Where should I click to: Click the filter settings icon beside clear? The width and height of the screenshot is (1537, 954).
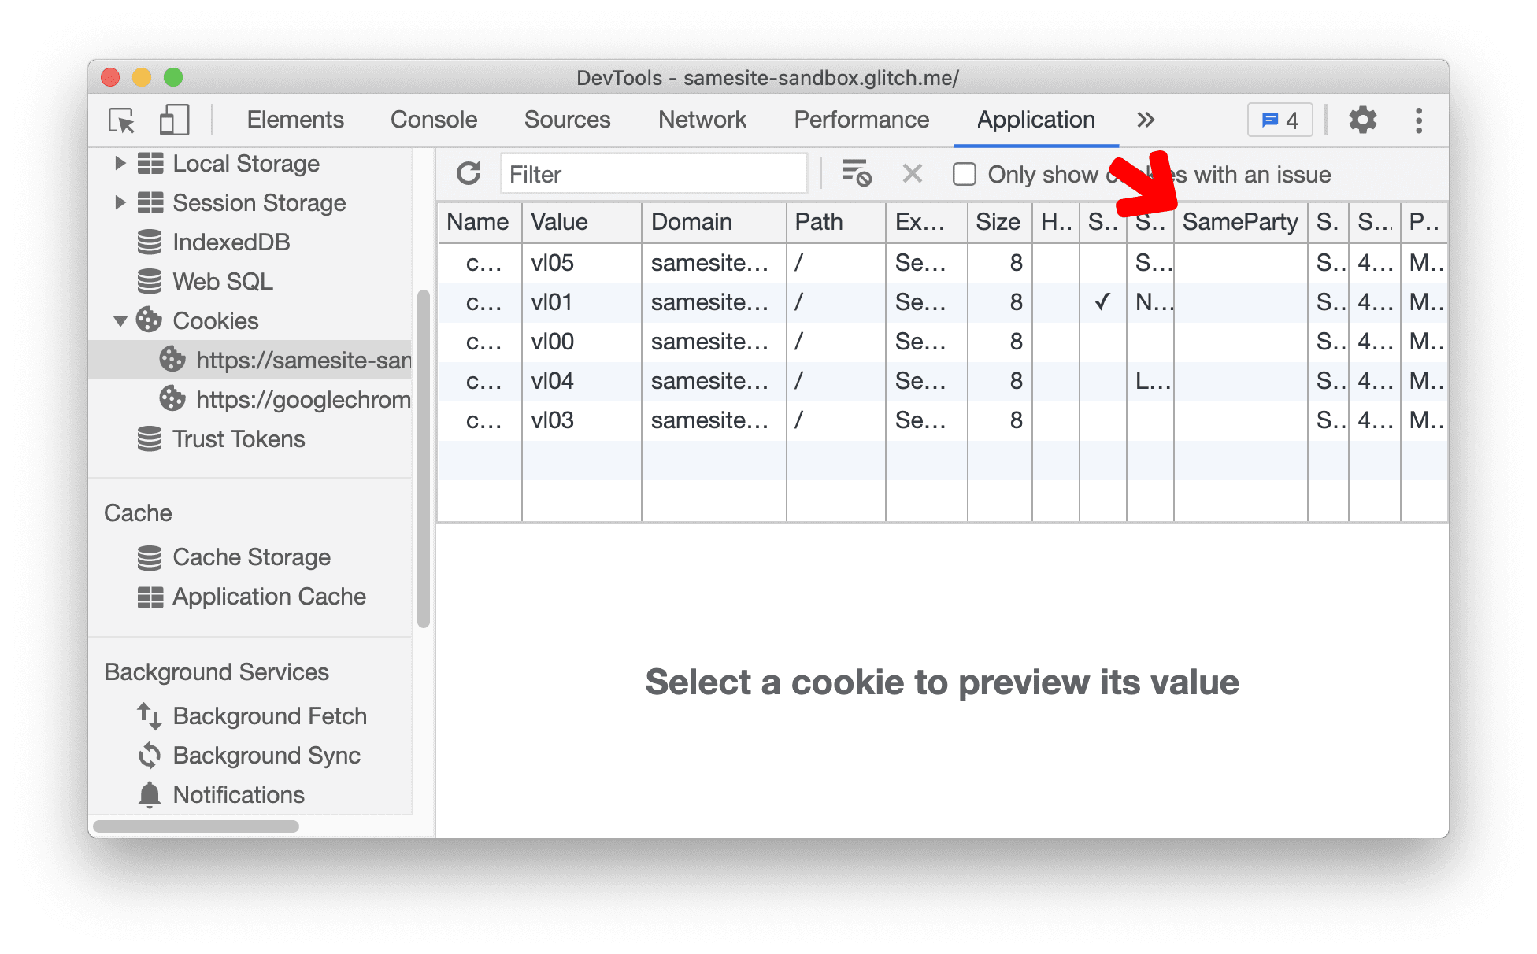pos(857,176)
